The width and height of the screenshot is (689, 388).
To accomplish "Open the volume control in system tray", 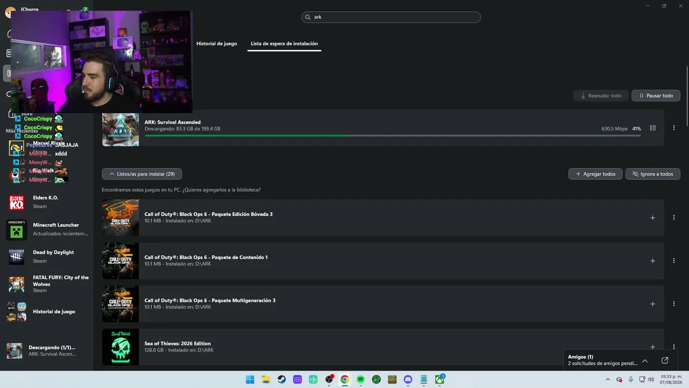I will [651, 379].
